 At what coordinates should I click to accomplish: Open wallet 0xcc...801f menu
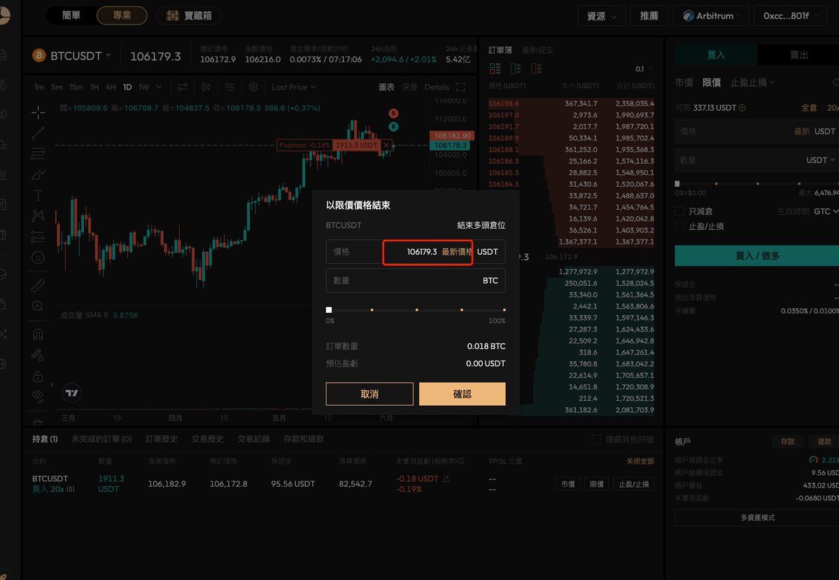[x=790, y=16]
